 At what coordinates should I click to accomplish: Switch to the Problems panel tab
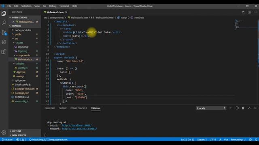(x=50, y=108)
